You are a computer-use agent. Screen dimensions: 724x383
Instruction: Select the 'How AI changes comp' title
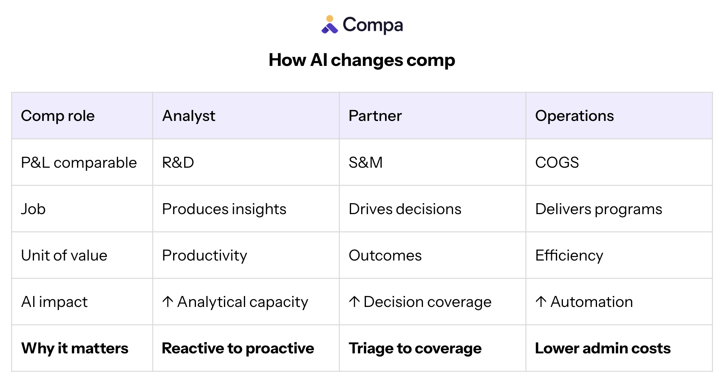tap(362, 60)
